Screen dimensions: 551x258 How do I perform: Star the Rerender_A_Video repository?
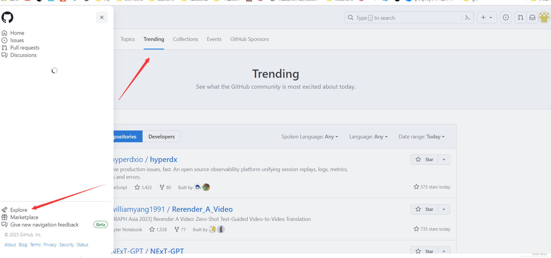[424, 209]
